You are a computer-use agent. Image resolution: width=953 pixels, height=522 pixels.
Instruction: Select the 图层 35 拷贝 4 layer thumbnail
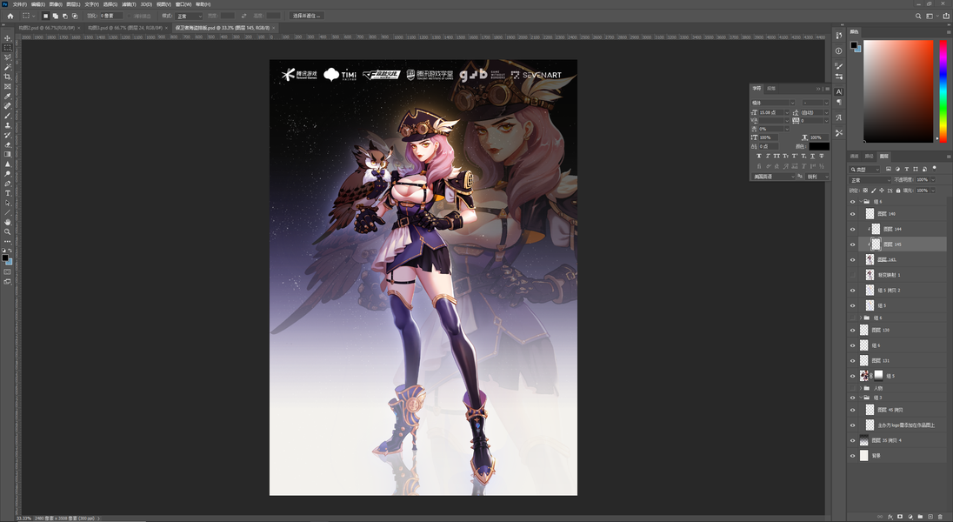pos(864,440)
